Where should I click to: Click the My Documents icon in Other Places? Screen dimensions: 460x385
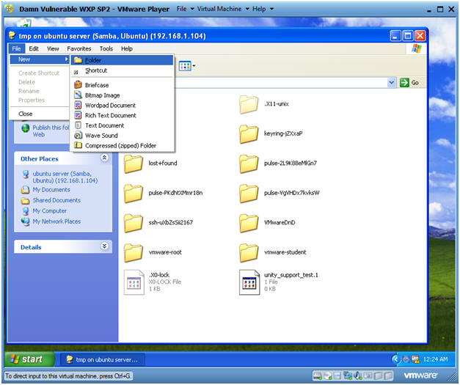point(25,190)
